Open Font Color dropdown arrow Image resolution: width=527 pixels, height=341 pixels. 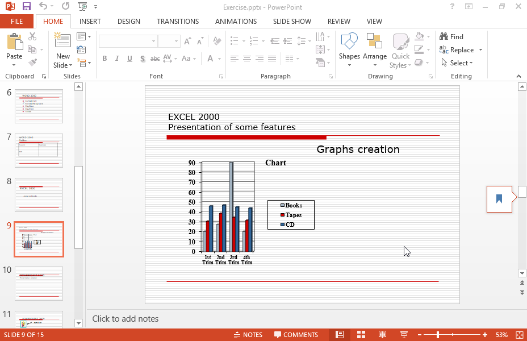point(219,59)
